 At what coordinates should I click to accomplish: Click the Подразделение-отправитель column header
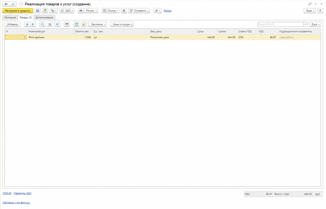pyautogui.click(x=299, y=31)
